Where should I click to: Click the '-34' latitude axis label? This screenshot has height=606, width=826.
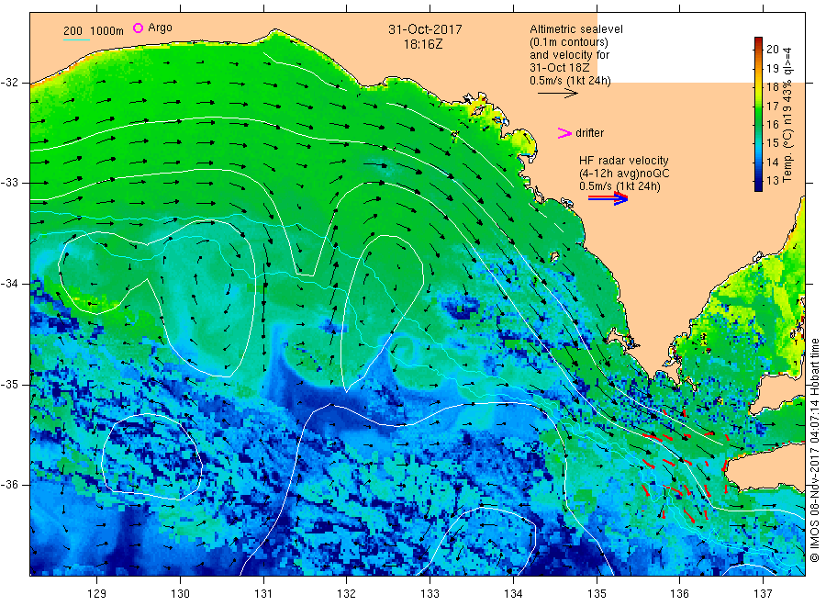point(9,284)
